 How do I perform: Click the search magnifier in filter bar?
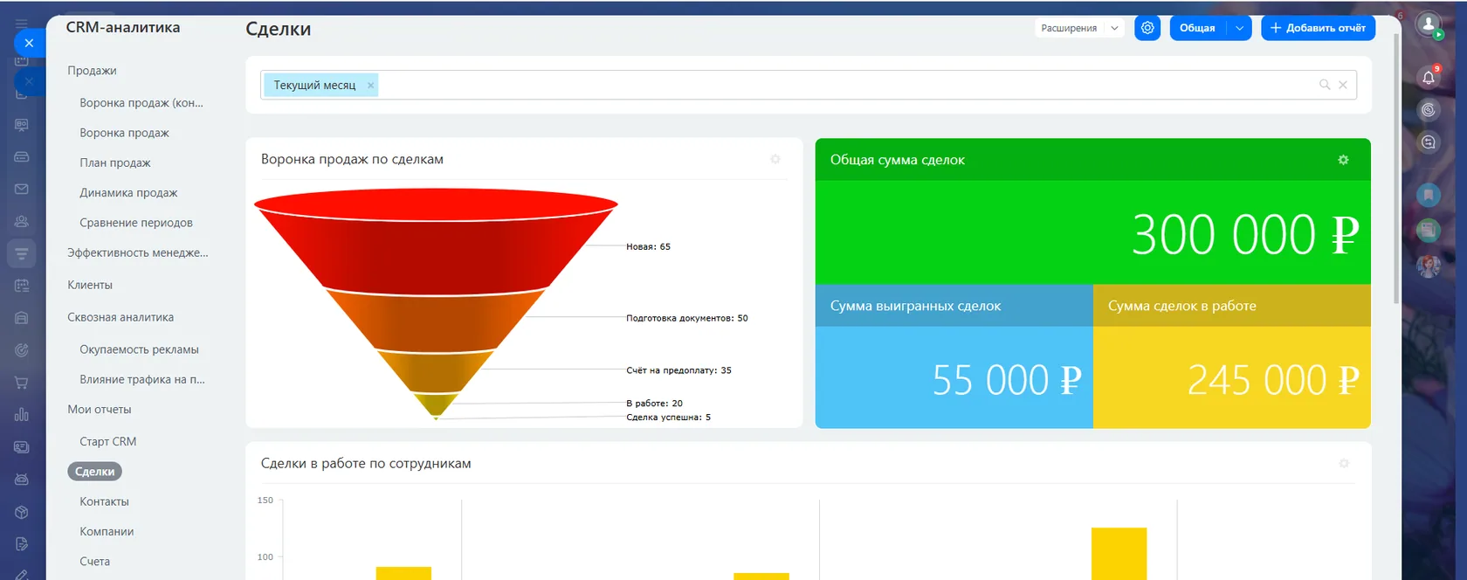tap(1325, 85)
